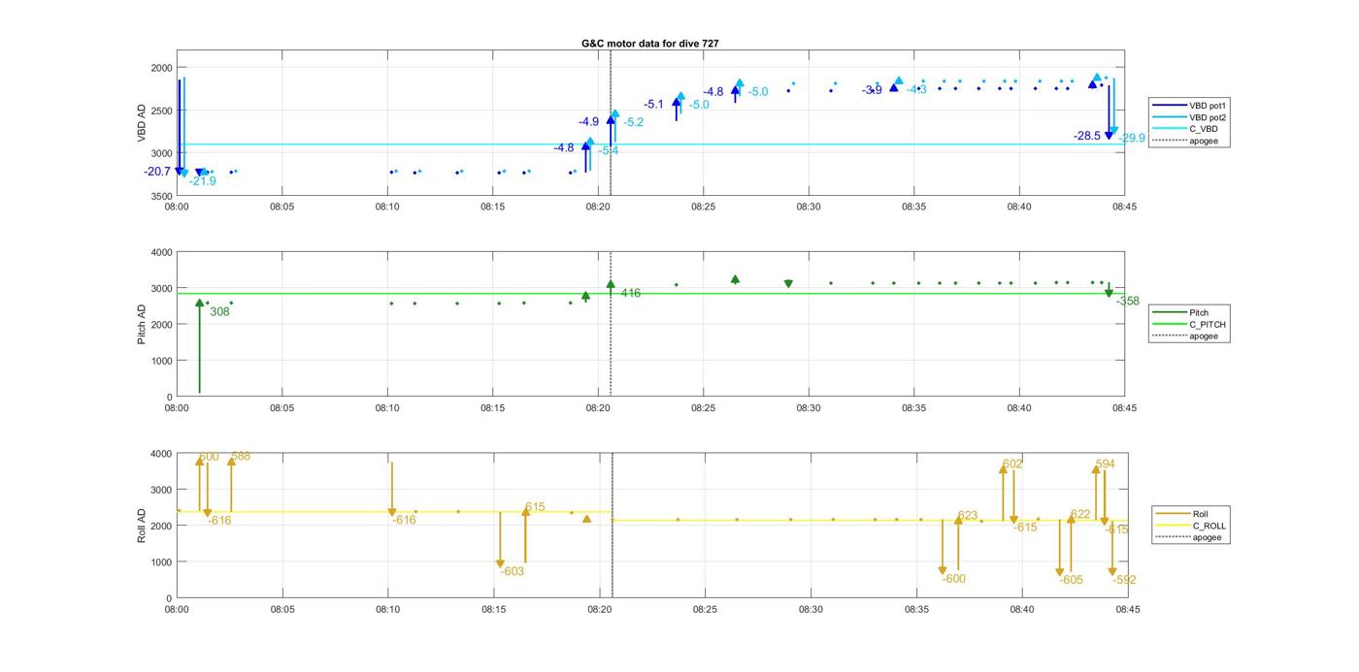1359x672 pixels.
Task: Click the dotted apogee line in VBD plot
Action: [x=611, y=123]
